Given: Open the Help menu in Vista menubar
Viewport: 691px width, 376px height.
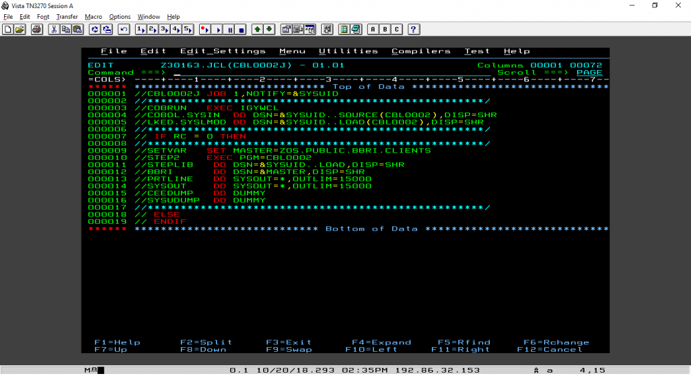Looking at the screenshot, I should [x=173, y=17].
